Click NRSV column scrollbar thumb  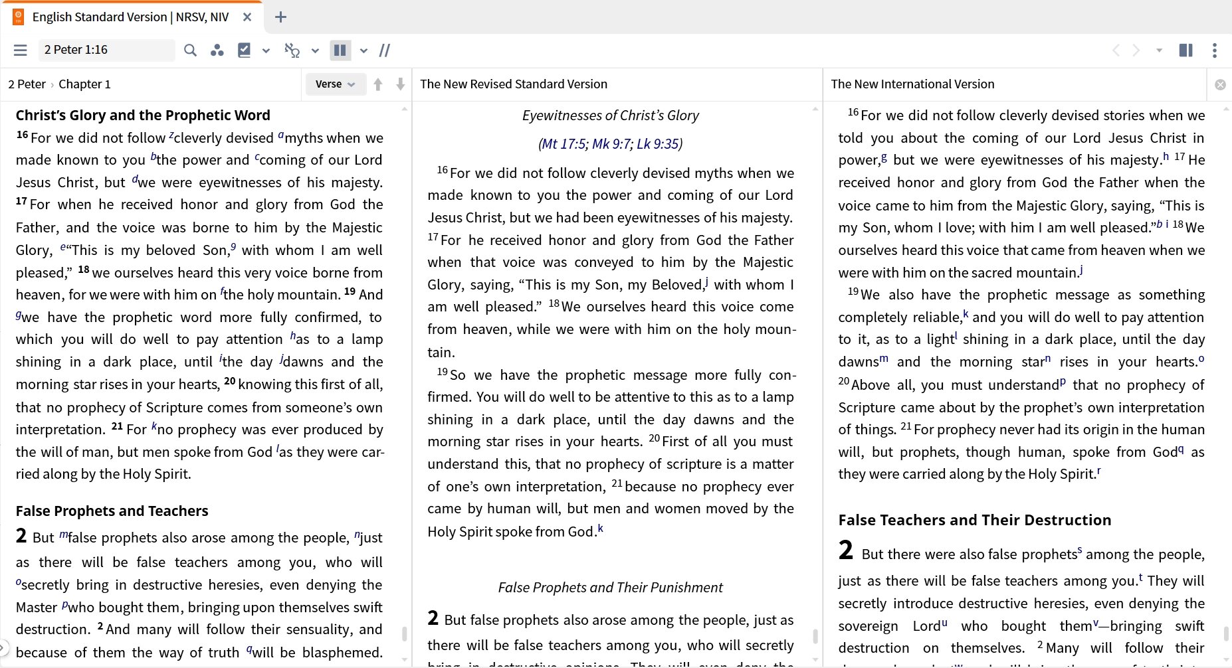[815, 636]
